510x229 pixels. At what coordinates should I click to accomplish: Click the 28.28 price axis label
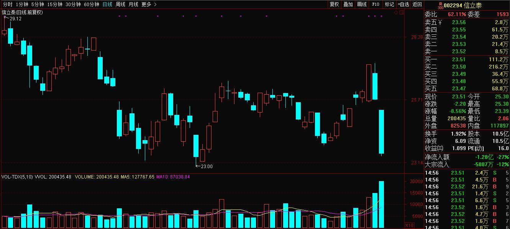417,37
